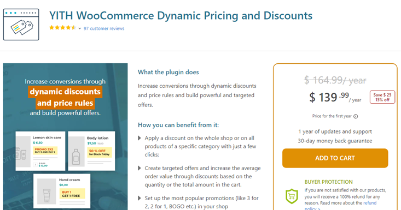Screen dimensions: 401x210
Task: Click the Lemon skin care product card
Action: coord(40,151)
